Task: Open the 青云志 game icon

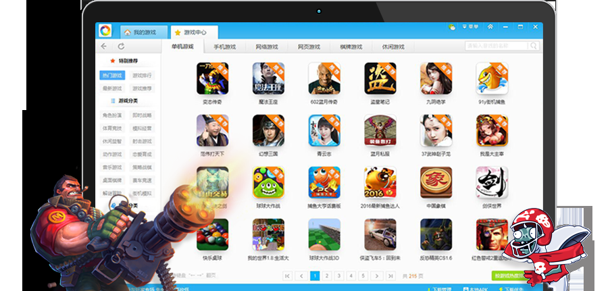Action: (324, 130)
